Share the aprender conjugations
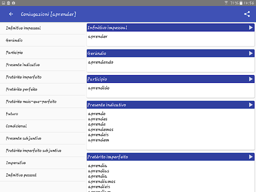 [x=247, y=14]
